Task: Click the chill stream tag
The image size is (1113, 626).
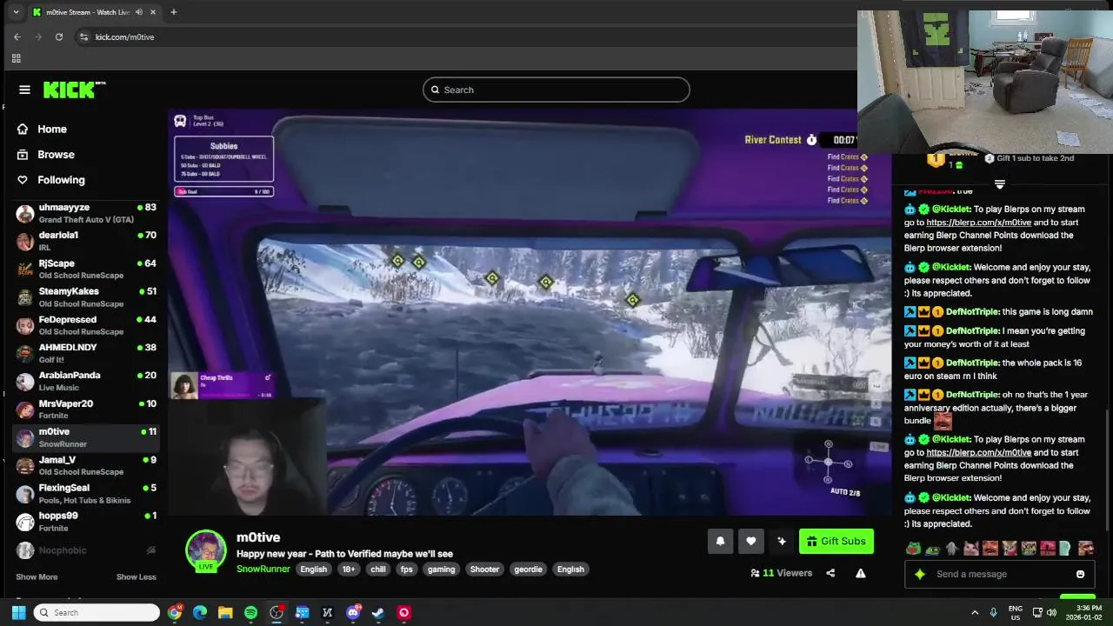Action: (378, 569)
